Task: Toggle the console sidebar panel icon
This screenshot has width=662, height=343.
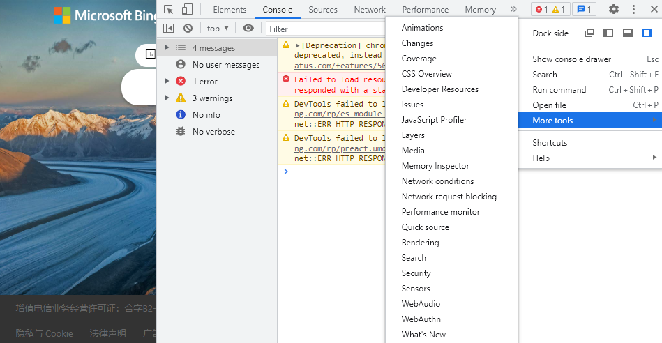Action: [168, 29]
